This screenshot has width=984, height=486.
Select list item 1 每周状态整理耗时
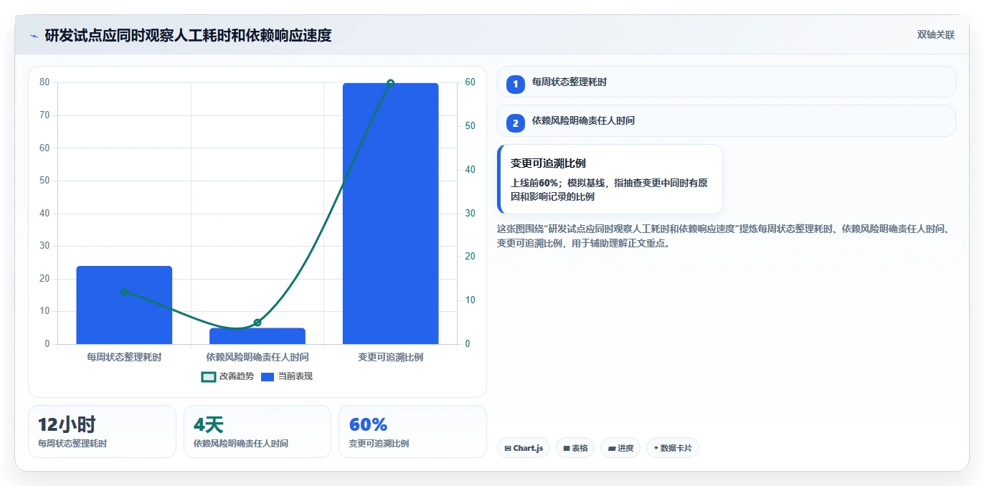(x=726, y=82)
